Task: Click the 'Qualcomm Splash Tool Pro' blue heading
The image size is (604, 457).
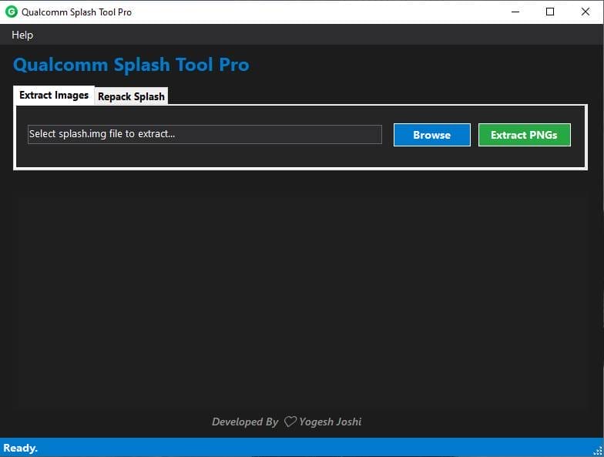Action: pyautogui.click(x=131, y=65)
